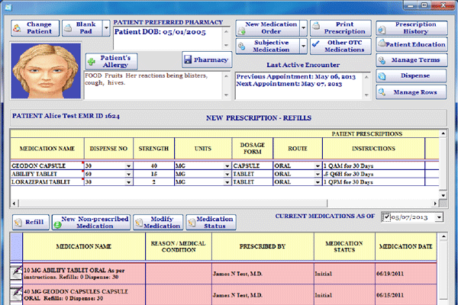Click the Modify Medication button

(159, 222)
